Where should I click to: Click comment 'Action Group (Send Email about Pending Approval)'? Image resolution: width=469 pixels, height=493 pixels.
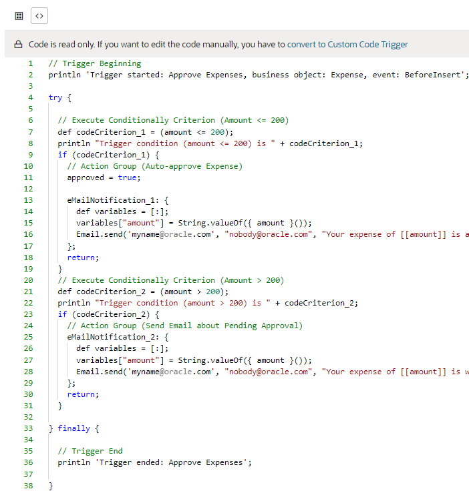184,326
